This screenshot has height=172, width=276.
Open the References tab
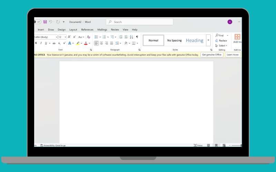coord(87,30)
